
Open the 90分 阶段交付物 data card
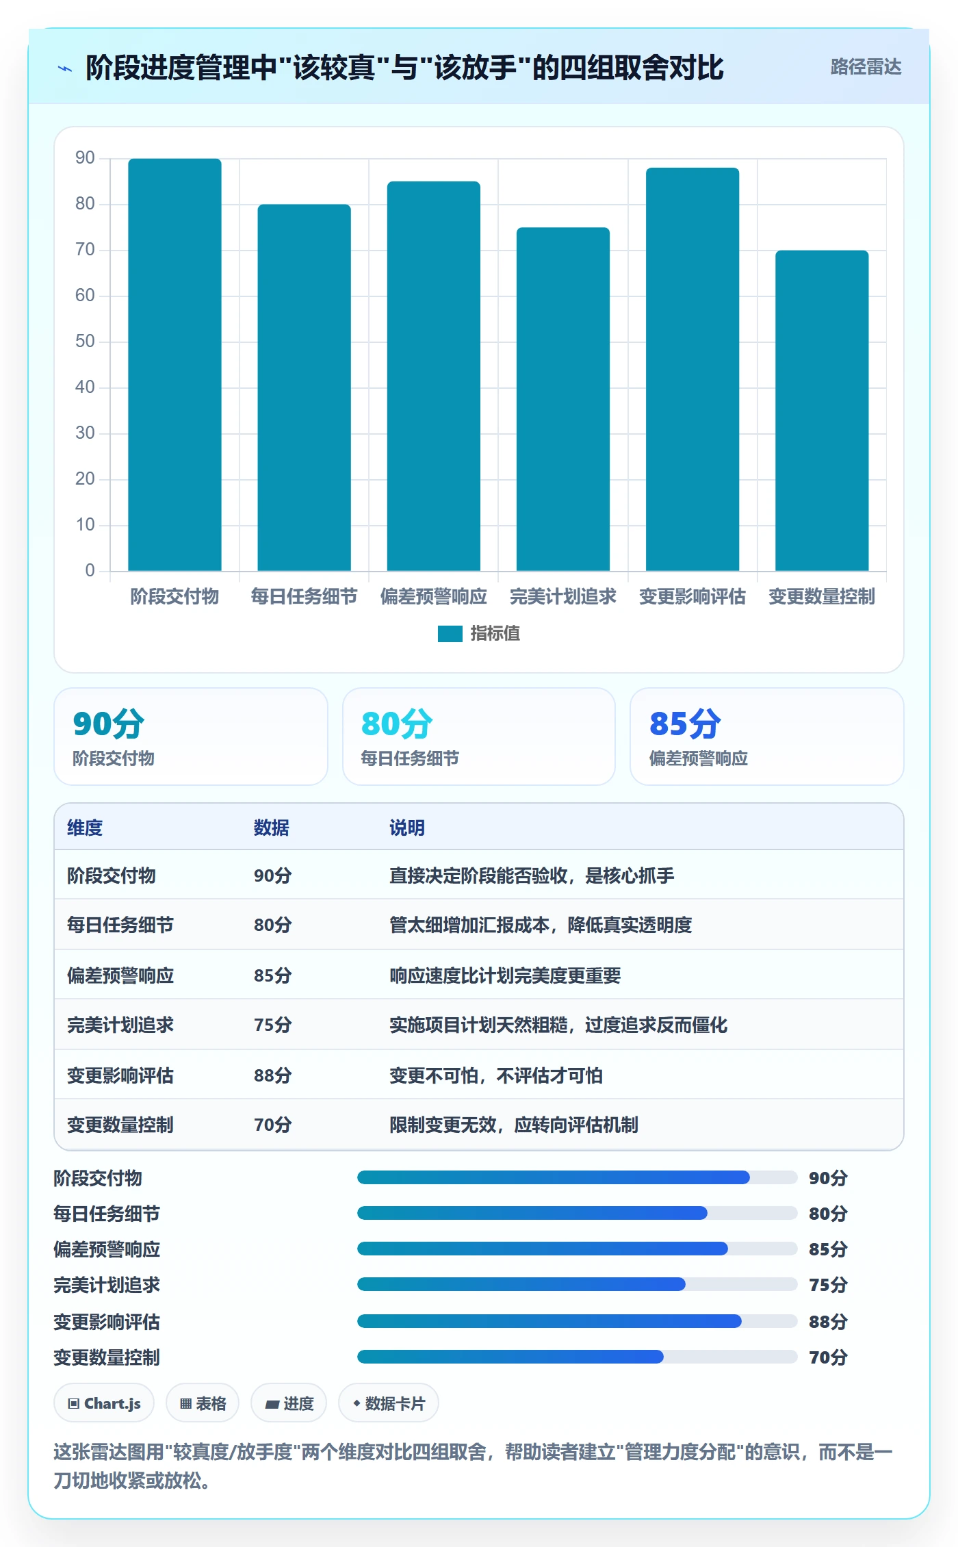[191, 737]
